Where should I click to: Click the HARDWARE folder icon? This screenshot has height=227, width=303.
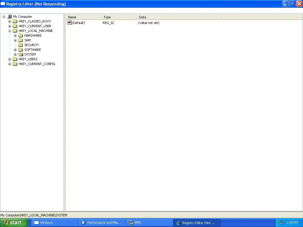[x=21, y=35]
